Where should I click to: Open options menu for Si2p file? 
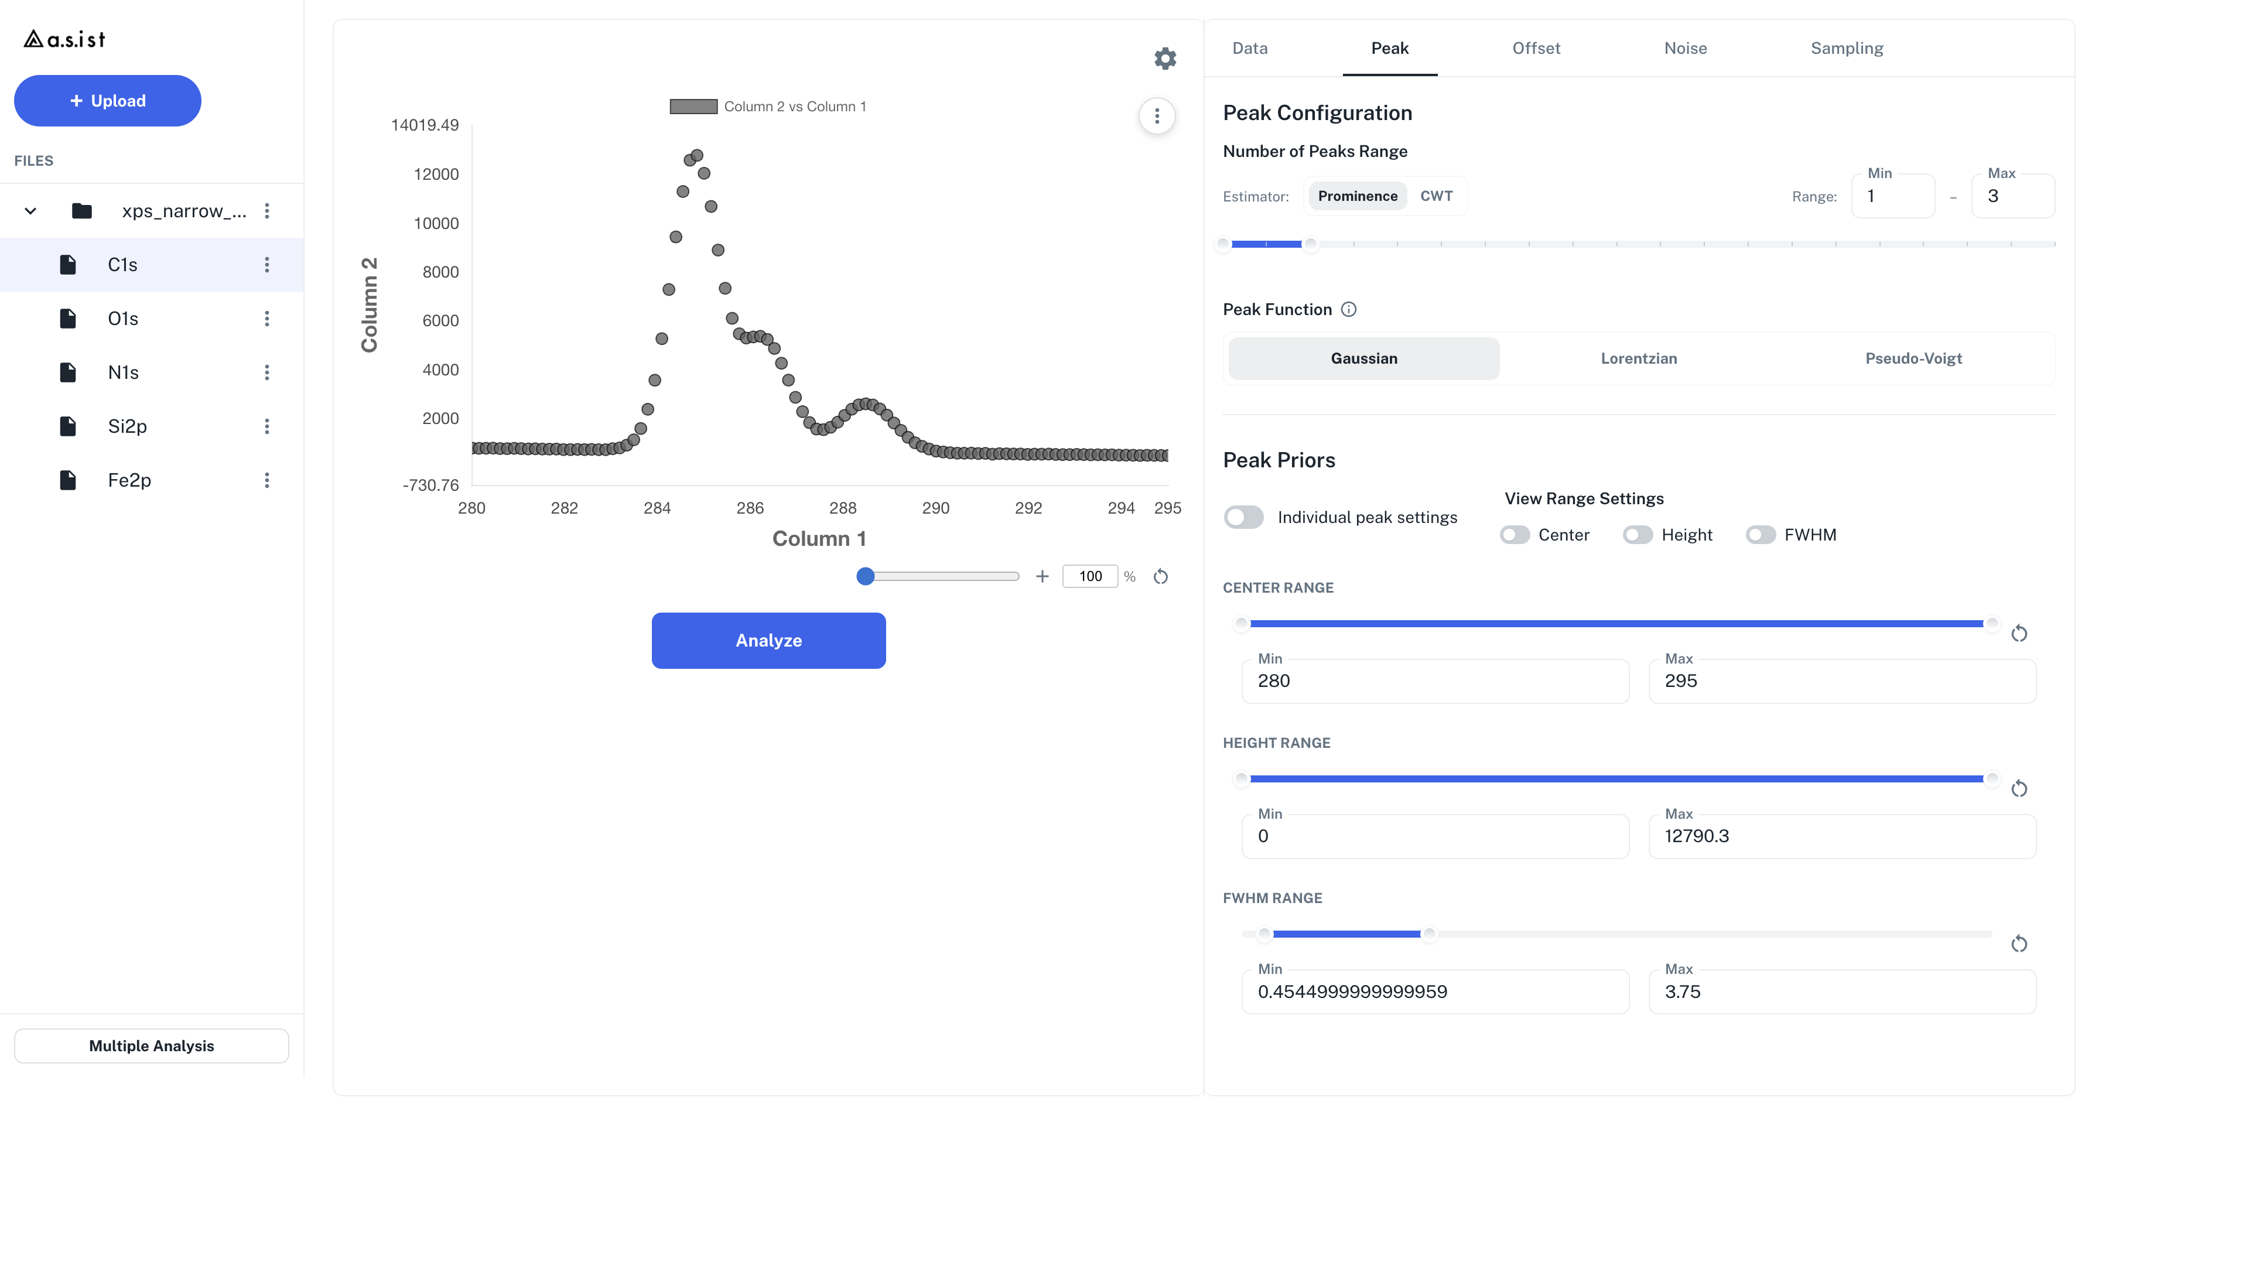tap(267, 426)
